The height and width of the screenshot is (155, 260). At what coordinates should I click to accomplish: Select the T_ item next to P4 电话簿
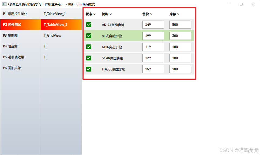pos(61,46)
